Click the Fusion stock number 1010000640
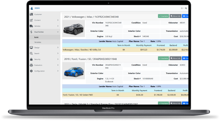 (x=148, y=79)
